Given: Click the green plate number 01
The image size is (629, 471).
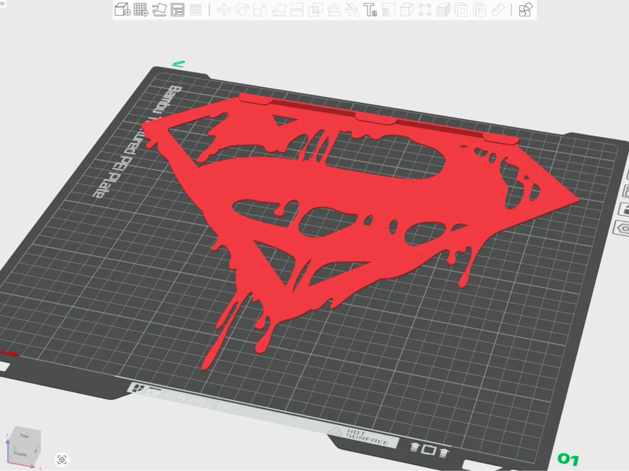Looking at the screenshot, I should click(568, 459).
